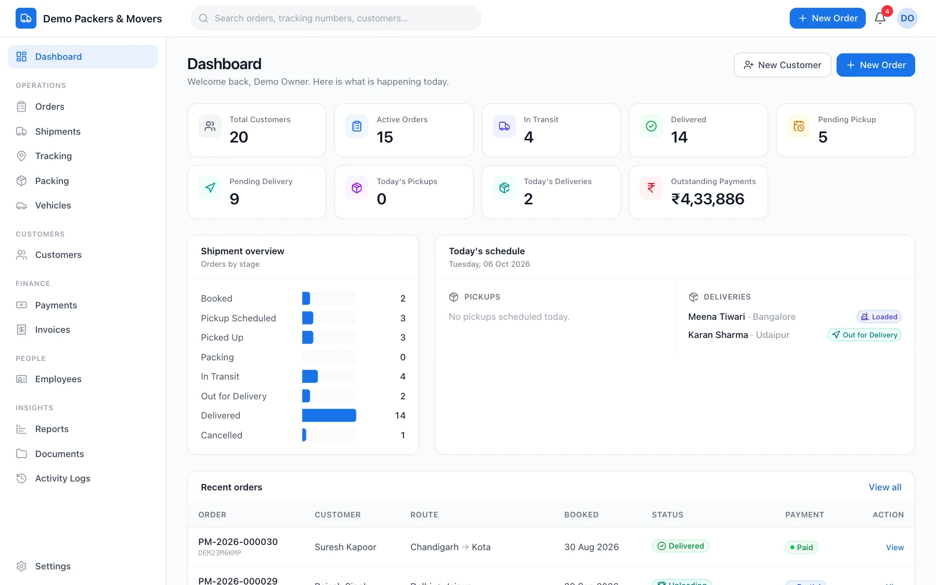Open Payments in the Finance section
Viewport: 936px width, 585px height.
click(83, 305)
